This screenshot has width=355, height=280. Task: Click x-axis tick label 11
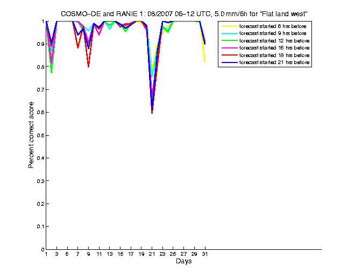point(99,254)
